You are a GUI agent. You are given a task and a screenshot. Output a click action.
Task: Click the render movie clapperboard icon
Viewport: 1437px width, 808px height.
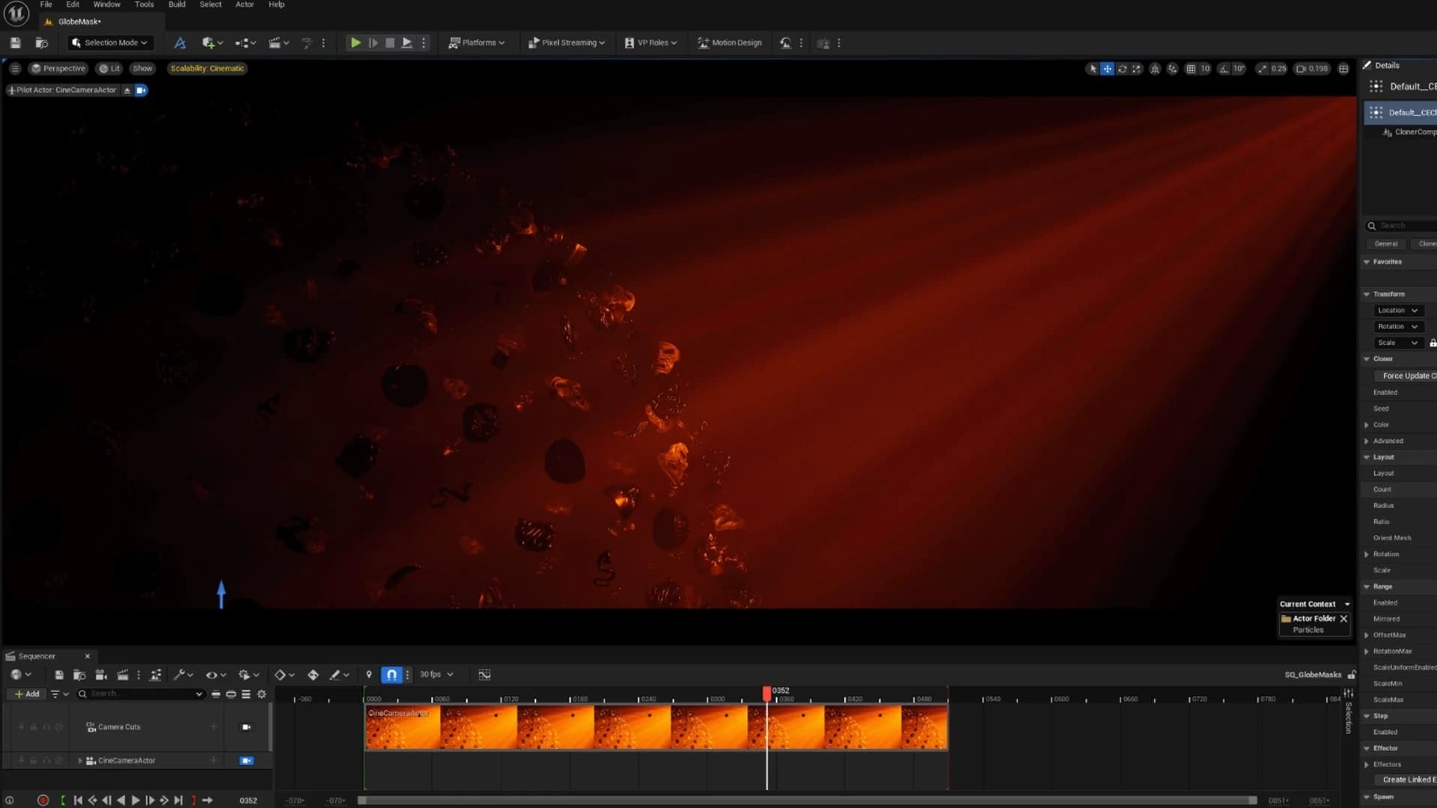pyautogui.click(x=123, y=675)
